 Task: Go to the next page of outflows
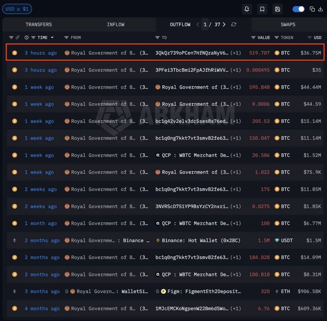(x=224, y=24)
